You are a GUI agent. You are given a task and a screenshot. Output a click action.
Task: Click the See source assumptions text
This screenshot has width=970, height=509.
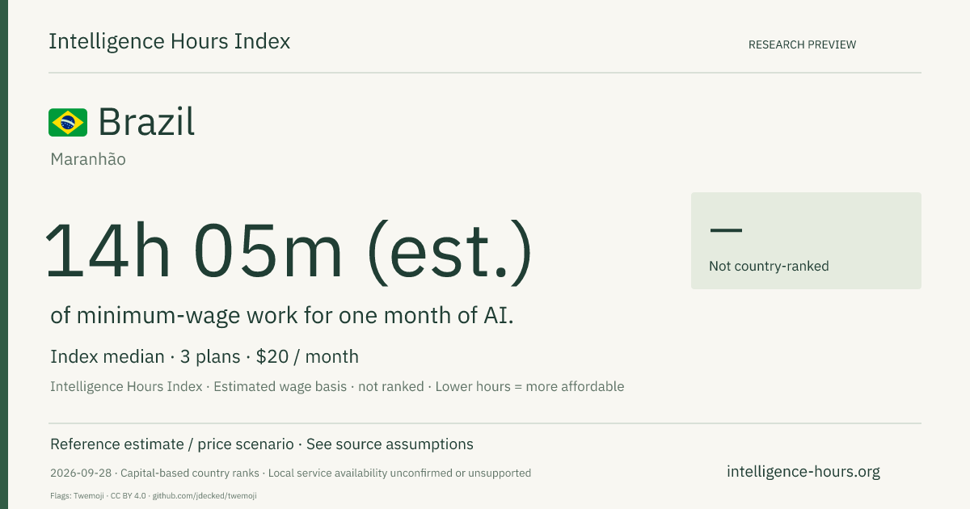(390, 444)
